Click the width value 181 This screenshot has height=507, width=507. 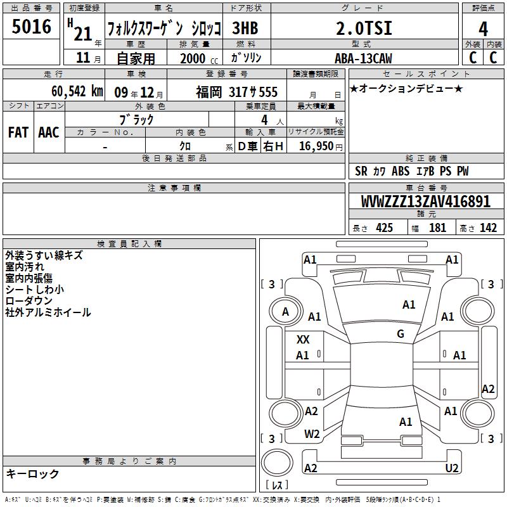tap(437, 228)
